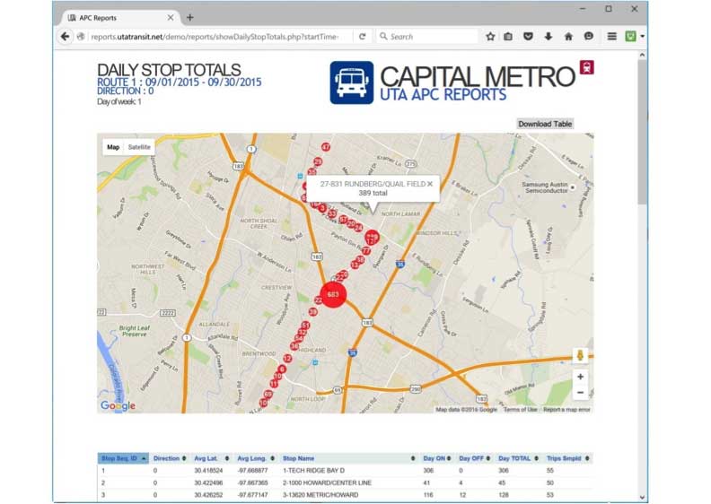Click the large 683 stop marker
This screenshot has height=504, width=711.
[x=333, y=294]
